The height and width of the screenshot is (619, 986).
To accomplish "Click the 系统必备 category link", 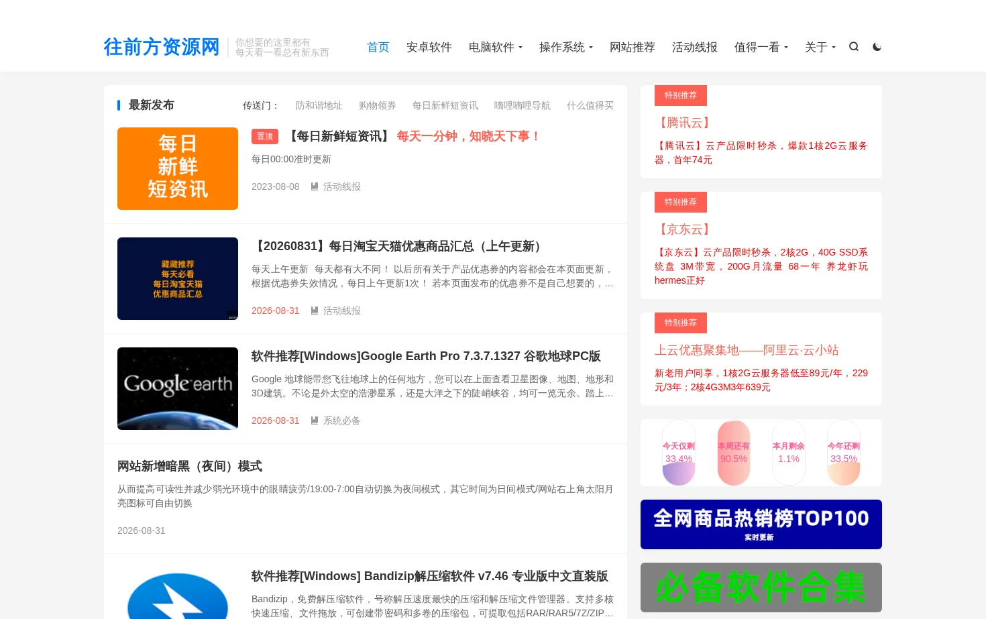I will (x=342, y=420).
